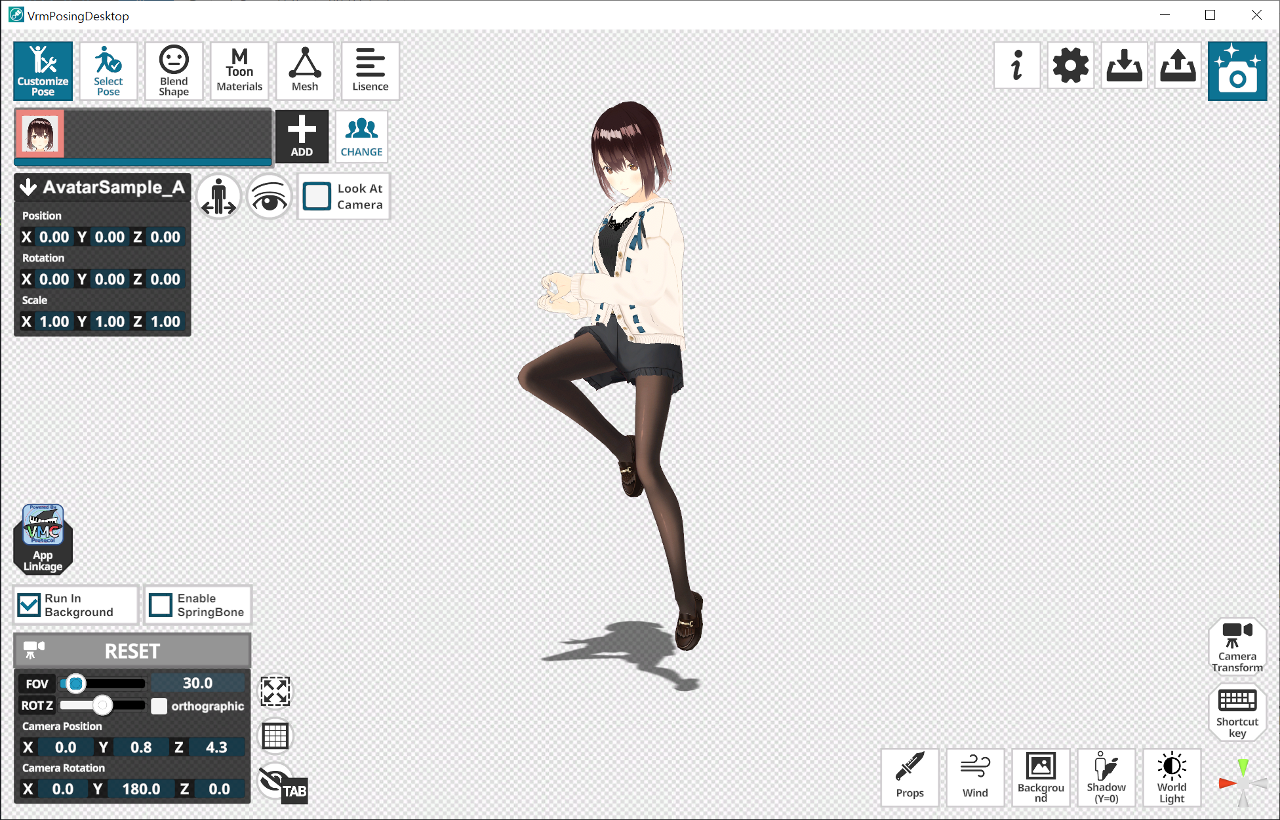Edit Position X value field

(54, 237)
